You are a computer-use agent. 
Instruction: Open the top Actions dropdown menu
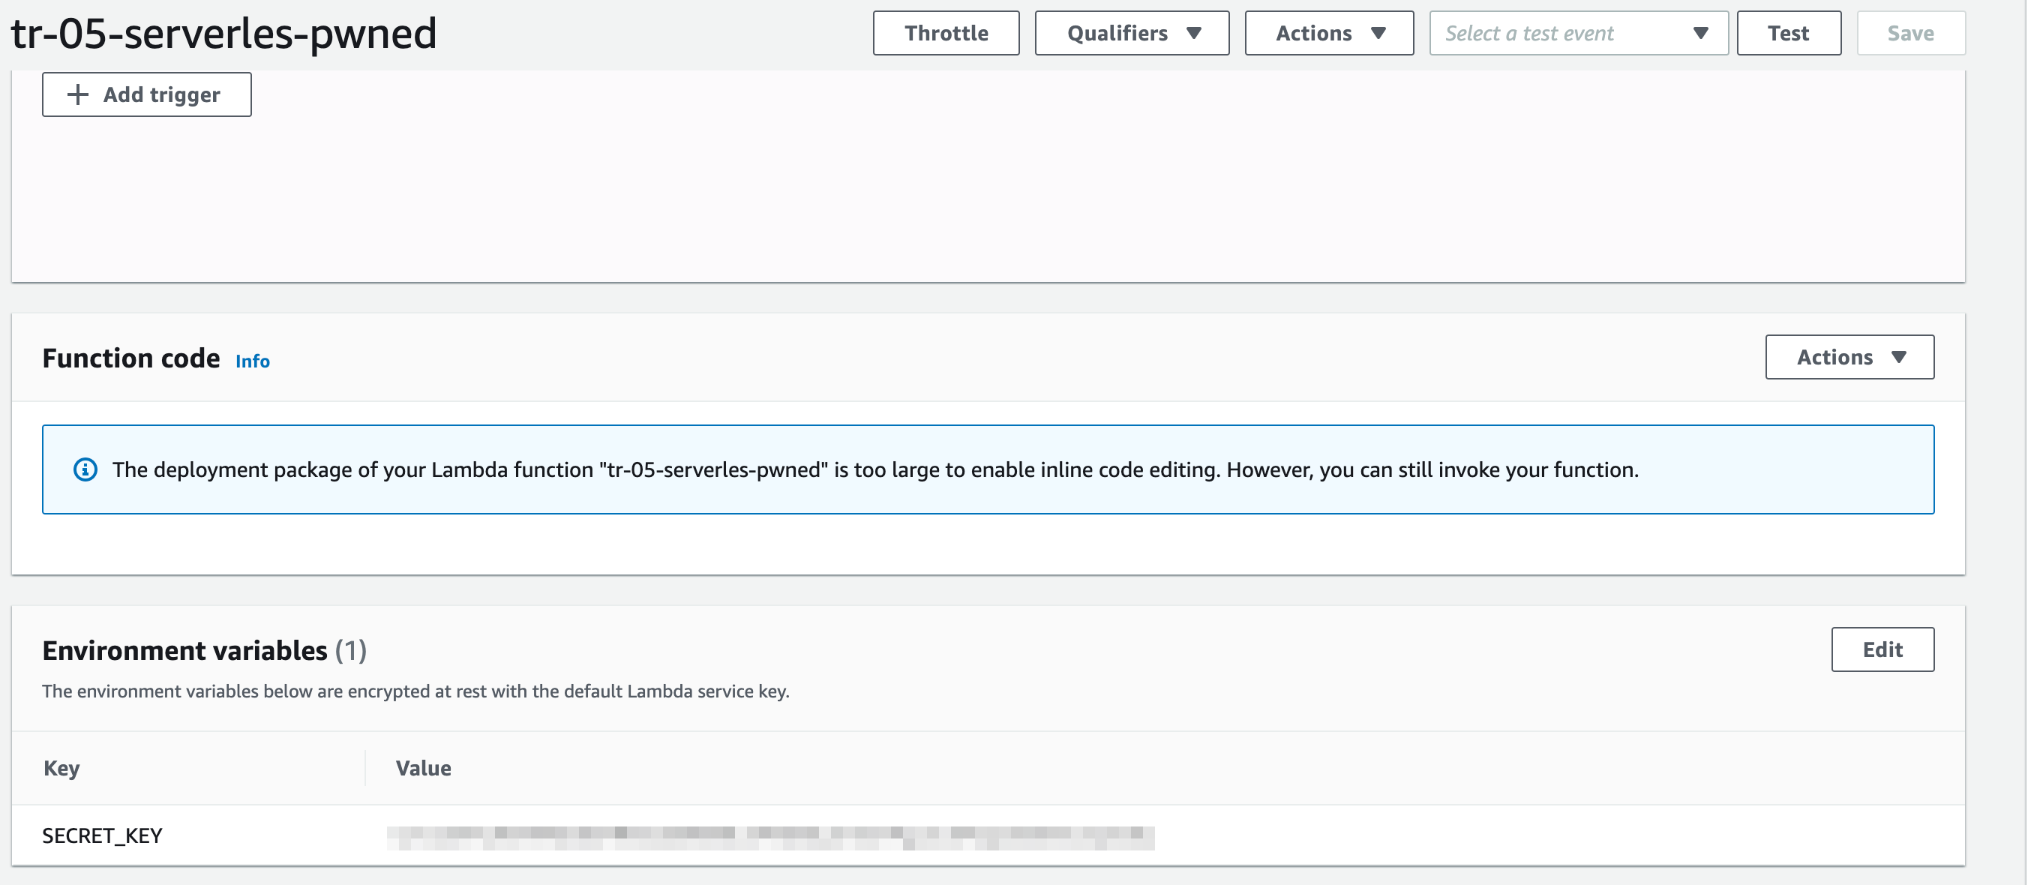(1328, 33)
